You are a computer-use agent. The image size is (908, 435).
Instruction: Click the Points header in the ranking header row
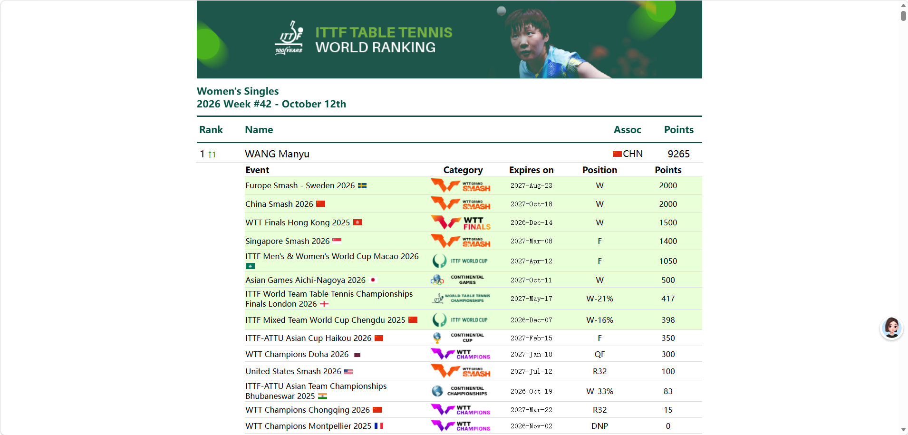(679, 130)
